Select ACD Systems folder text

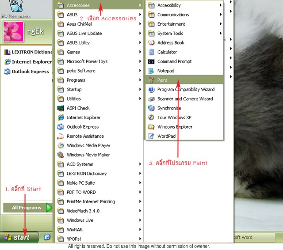click(80, 164)
